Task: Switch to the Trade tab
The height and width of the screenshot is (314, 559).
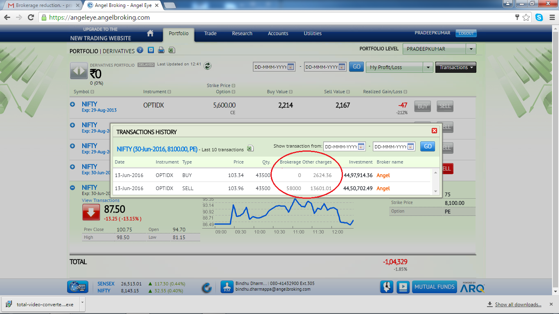Action: point(210,34)
